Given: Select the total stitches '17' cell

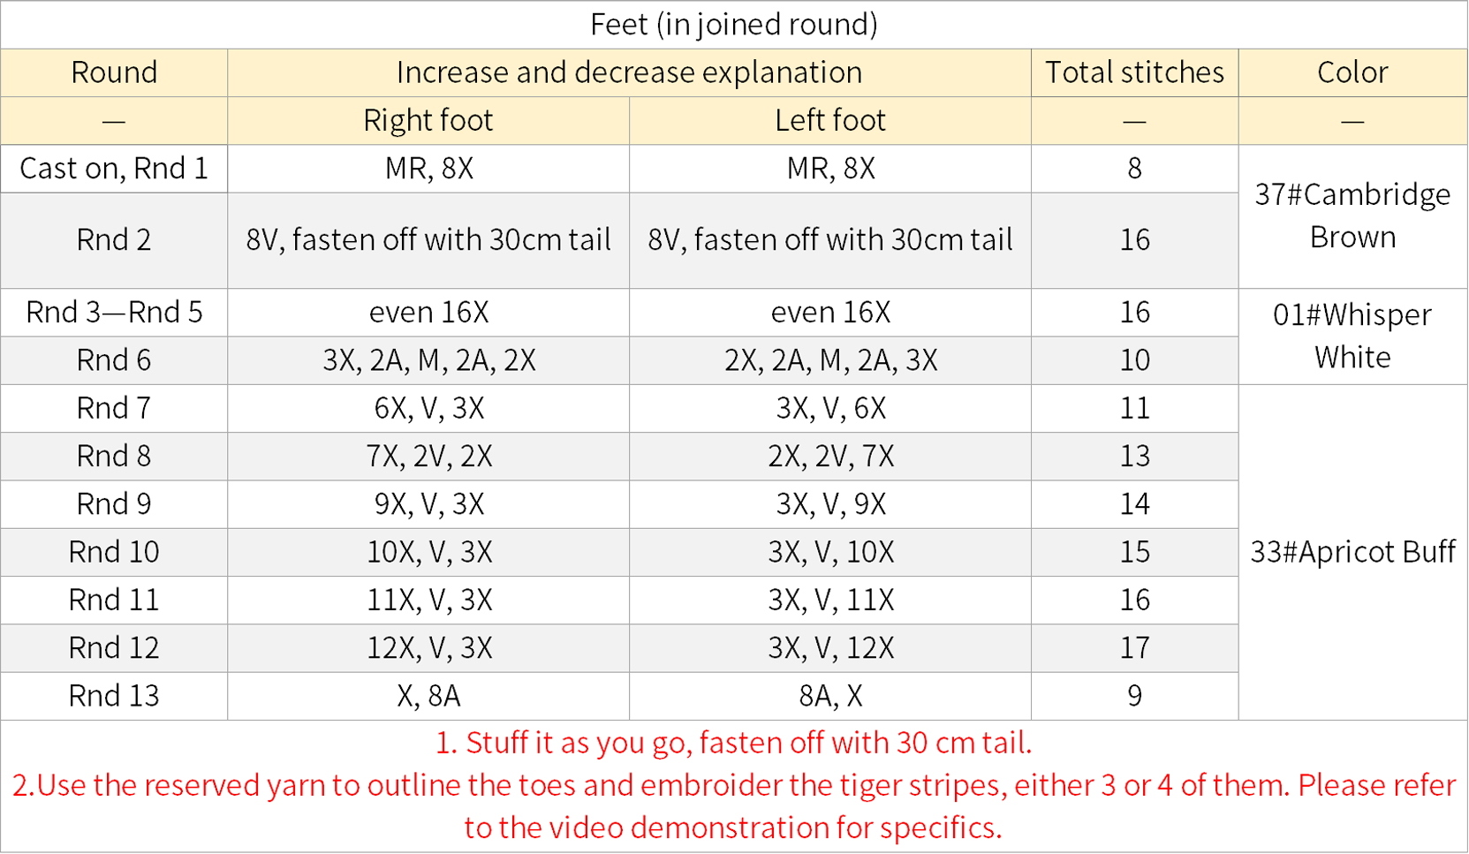Looking at the screenshot, I should tap(1134, 647).
